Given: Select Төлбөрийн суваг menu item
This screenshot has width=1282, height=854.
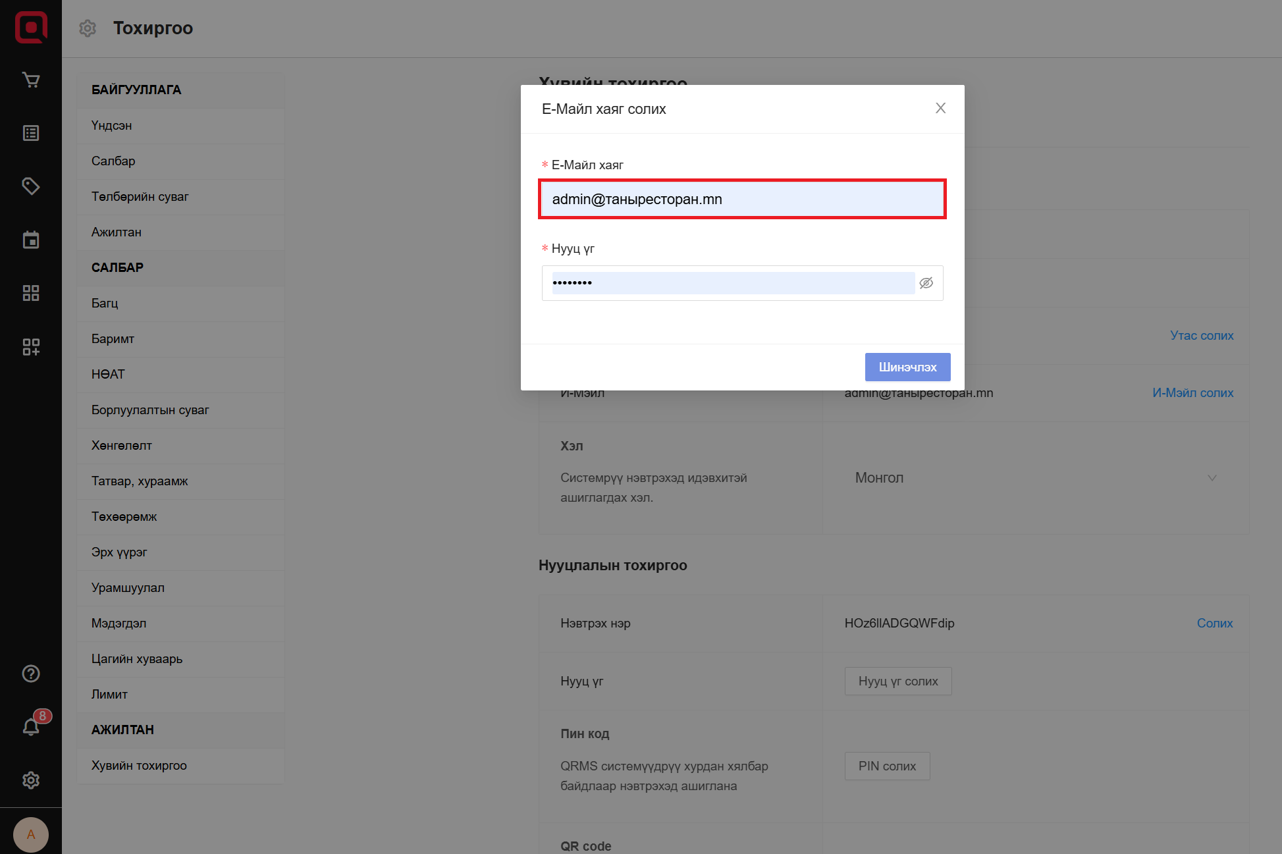Looking at the screenshot, I should tap(140, 197).
